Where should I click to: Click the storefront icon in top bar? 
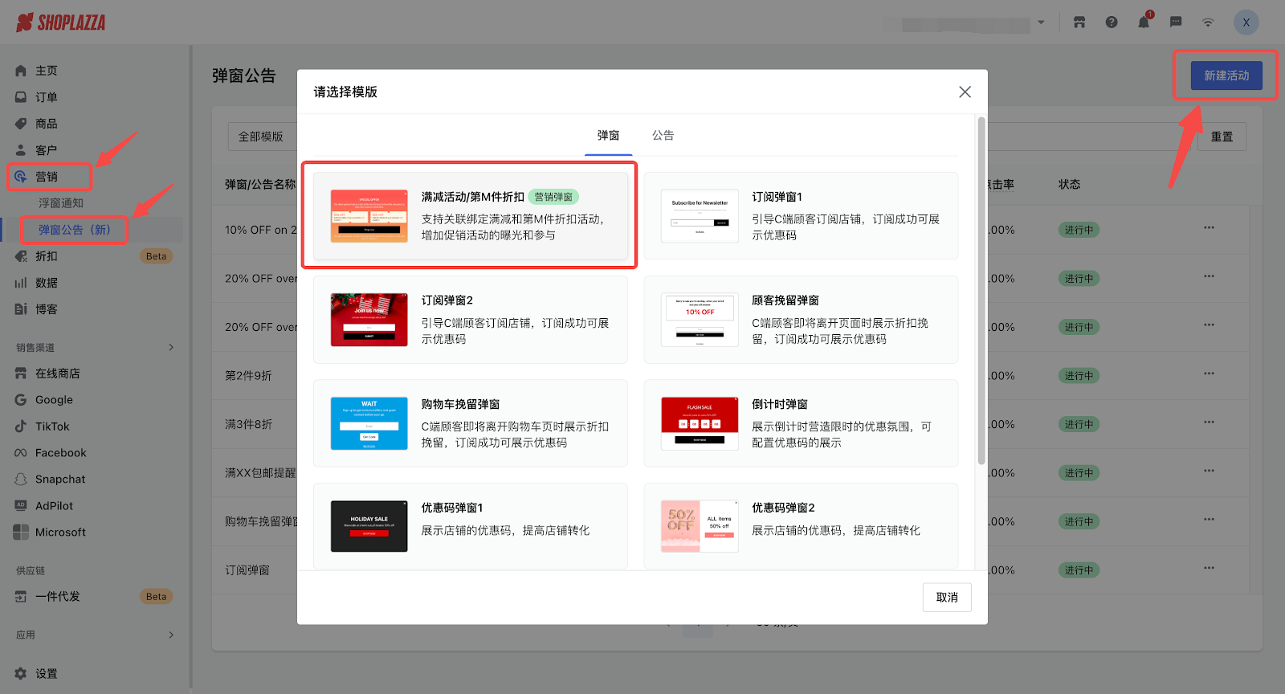point(1079,22)
